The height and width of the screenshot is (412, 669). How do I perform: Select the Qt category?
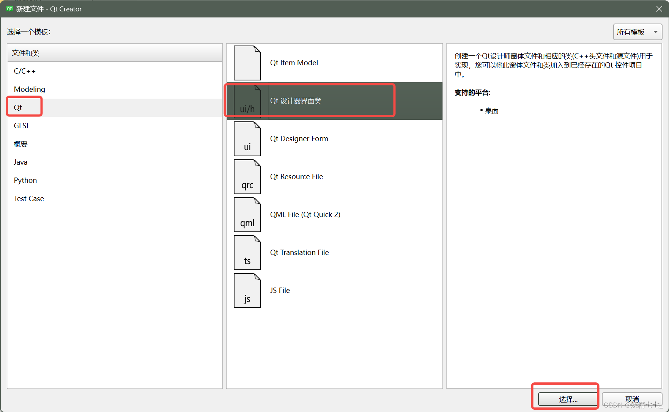[x=115, y=107]
